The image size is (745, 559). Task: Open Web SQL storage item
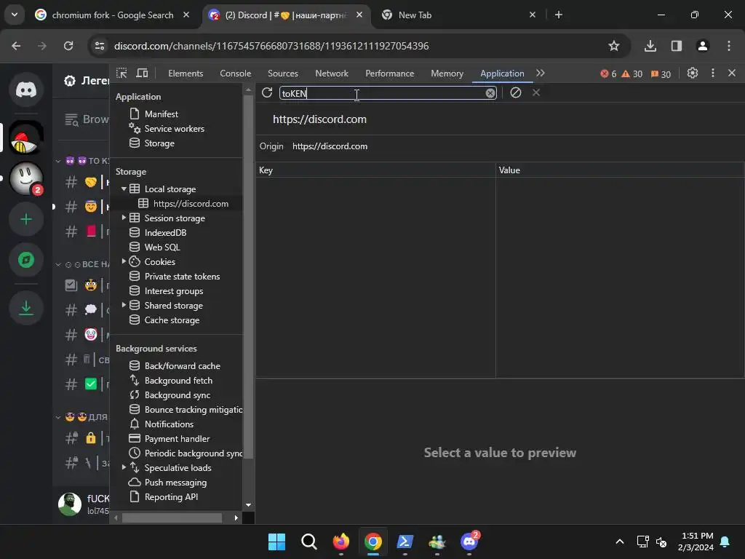click(x=162, y=247)
